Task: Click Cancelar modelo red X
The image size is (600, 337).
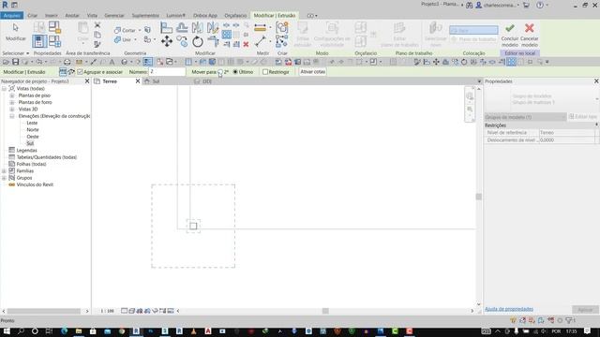Action: [x=529, y=35]
